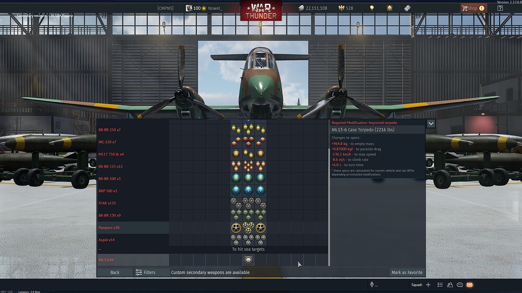The height and width of the screenshot is (293, 522).
Task: Click the Squad plus icon to invite
Action: (428, 285)
